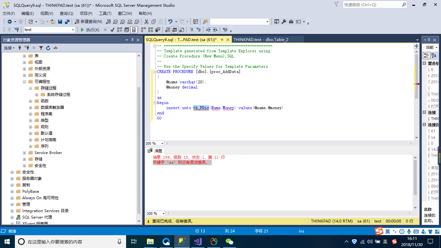Toggle Include Actual Execution Plan
The image size is (441, 248).
point(144,30)
